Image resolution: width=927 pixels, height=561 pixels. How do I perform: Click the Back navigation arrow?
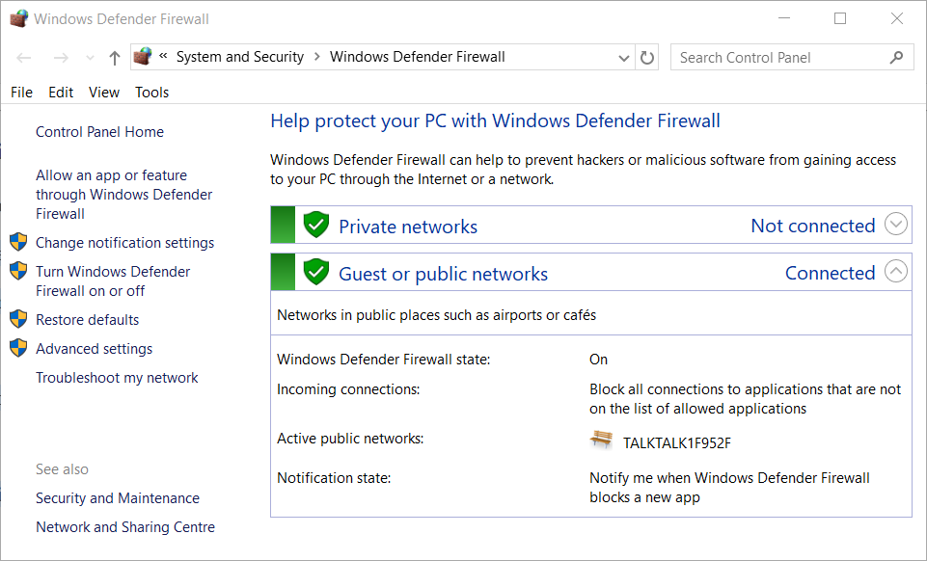click(x=24, y=57)
